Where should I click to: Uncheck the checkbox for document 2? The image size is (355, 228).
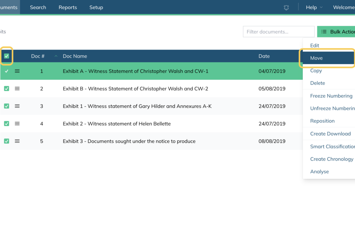tap(7, 89)
